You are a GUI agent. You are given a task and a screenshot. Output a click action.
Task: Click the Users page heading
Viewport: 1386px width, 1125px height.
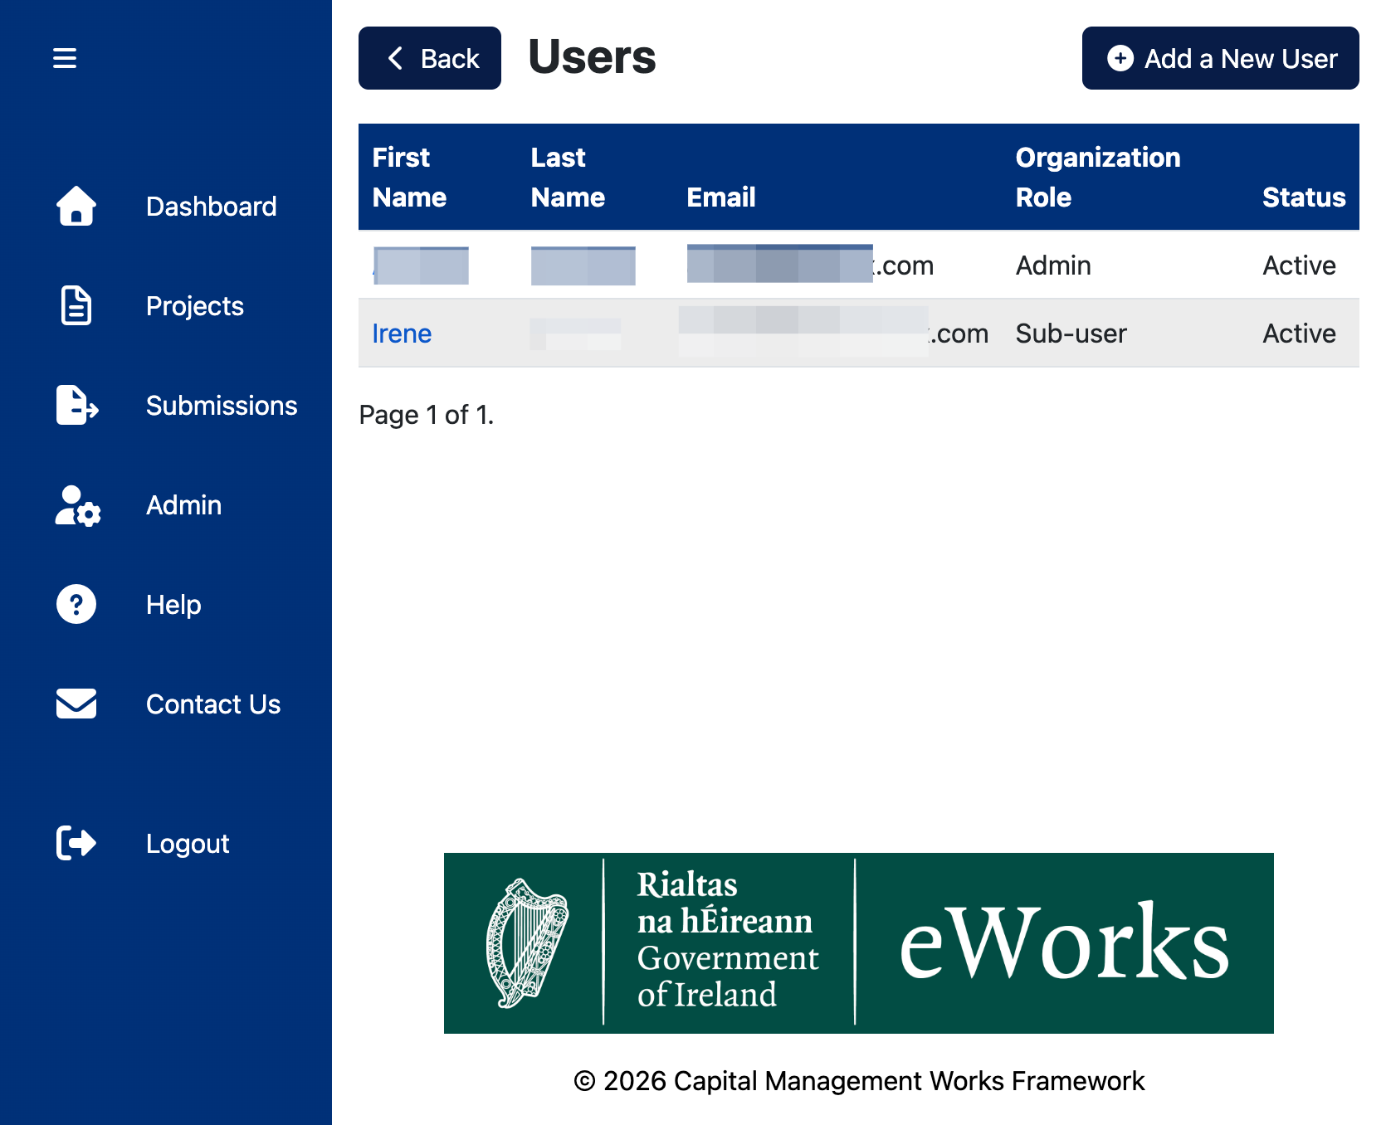(593, 57)
